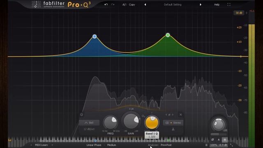Select next band arrow in band panel
The width and height of the screenshot is (263, 148).
[x=173, y=115]
